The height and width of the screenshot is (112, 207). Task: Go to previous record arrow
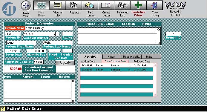click(173, 4)
